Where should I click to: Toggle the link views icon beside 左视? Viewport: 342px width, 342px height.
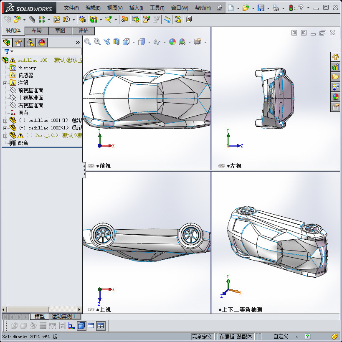pos(222,166)
